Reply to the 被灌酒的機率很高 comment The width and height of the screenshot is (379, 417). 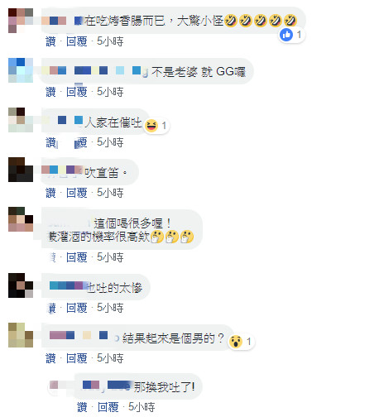click(x=77, y=257)
